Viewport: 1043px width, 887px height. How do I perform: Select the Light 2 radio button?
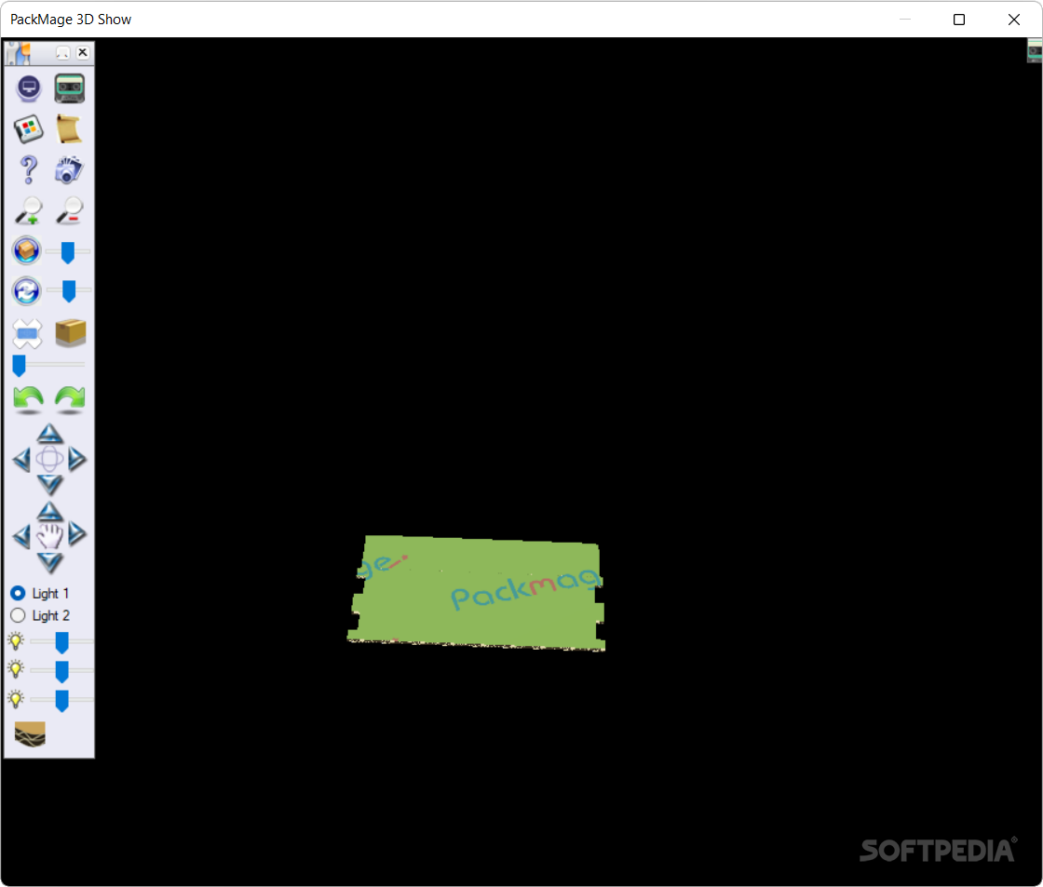click(x=18, y=616)
